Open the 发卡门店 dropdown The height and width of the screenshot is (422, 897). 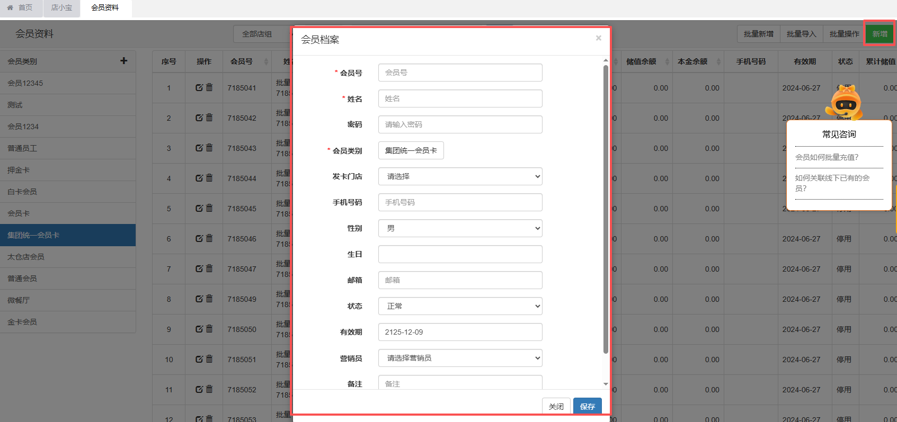click(x=460, y=176)
